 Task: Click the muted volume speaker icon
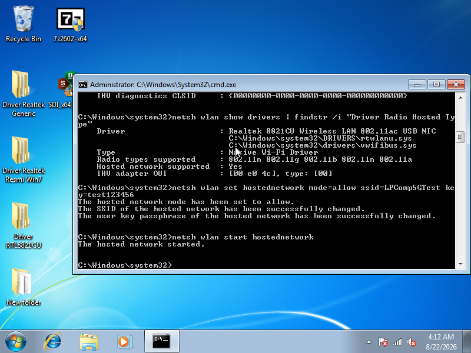(411, 342)
